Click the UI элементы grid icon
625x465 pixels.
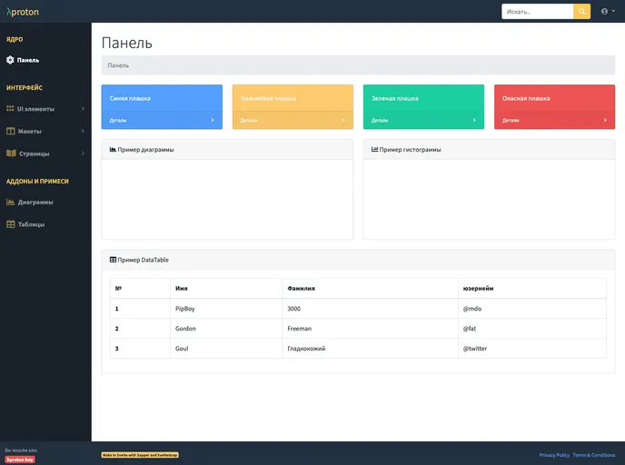point(10,108)
